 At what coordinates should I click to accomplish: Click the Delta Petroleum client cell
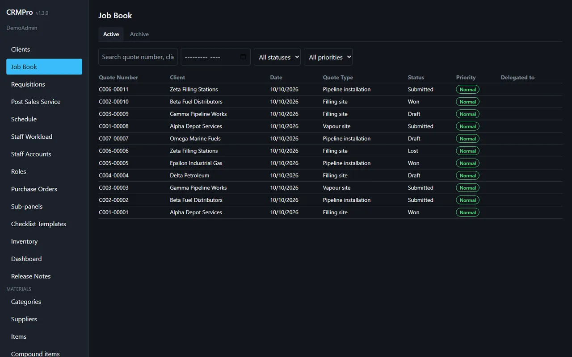tap(189, 175)
